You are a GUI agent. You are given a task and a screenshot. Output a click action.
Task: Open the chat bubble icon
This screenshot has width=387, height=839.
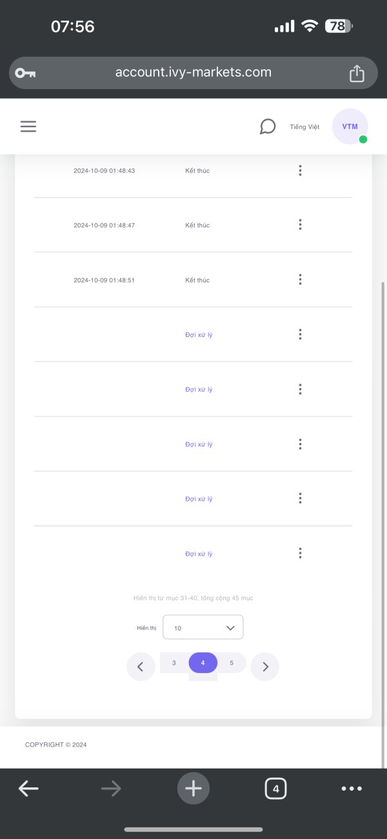point(268,126)
